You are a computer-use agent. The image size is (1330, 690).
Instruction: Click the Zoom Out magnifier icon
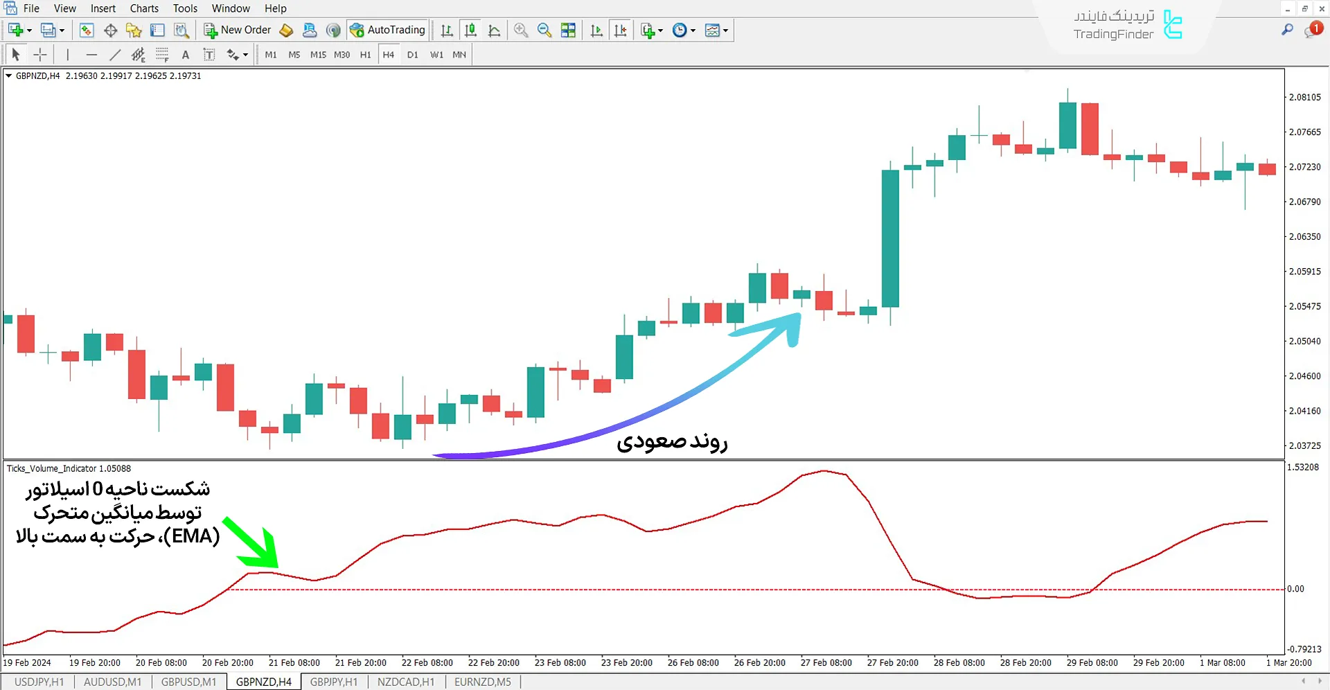click(x=544, y=30)
